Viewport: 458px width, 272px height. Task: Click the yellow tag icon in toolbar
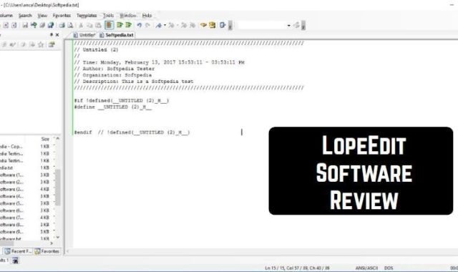click(x=203, y=26)
